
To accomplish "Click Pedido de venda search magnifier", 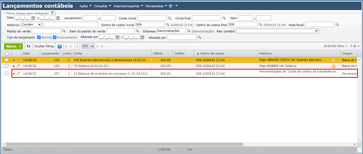I will 64,31.
